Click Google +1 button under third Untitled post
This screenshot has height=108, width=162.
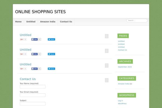(22, 69)
